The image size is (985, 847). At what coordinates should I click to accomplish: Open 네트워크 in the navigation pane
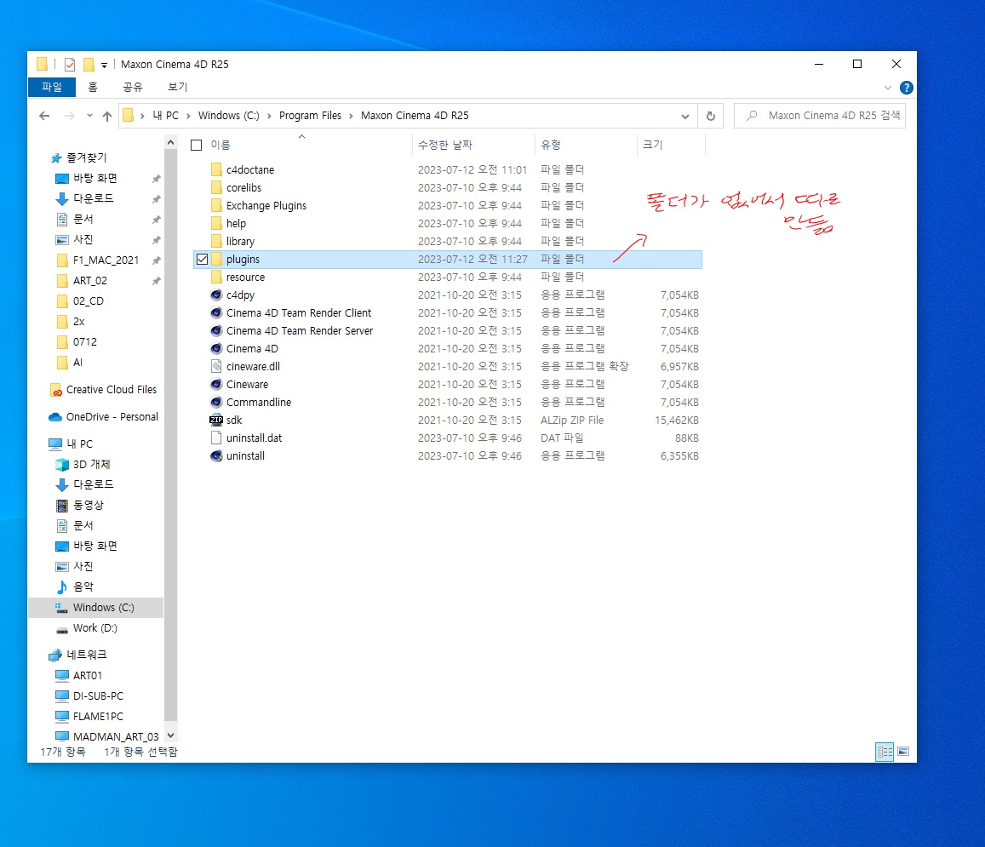point(86,655)
